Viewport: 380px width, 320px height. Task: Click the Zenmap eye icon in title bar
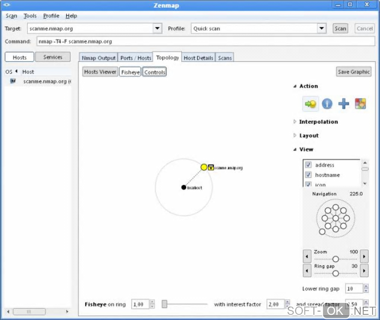click(6, 4)
